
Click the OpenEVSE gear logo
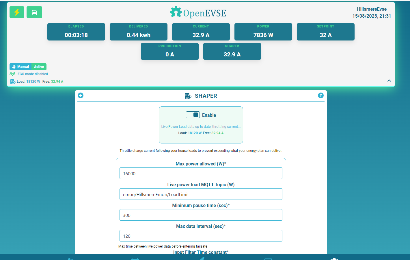click(176, 12)
